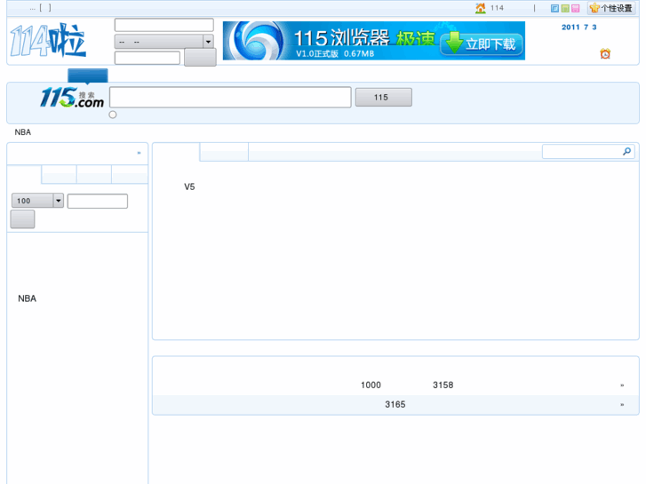
Task: Select the blue skin color swatch
Action: [x=554, y=8]
